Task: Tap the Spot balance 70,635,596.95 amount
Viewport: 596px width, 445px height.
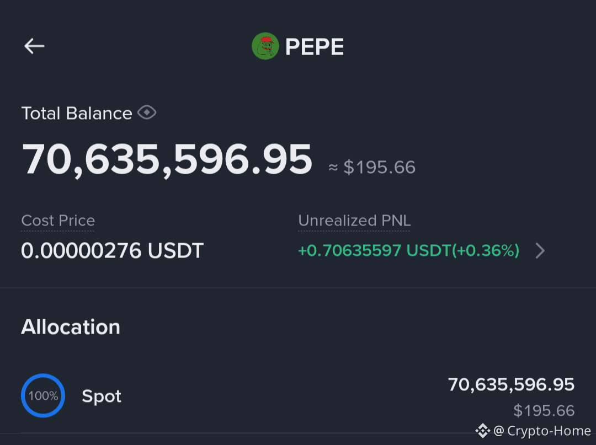Action: pos(511,385)
